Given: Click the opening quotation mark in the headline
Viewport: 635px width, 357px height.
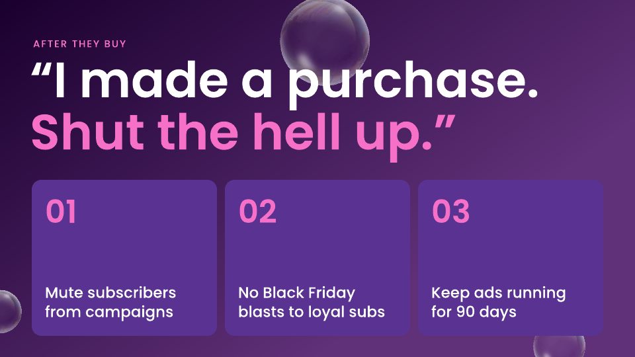Looking at the screenshot, I should tap(41, 69).
